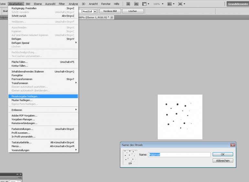Open the Bearbeiten menu
This screenshot has width=249, height=182.
[x=16, y=4]
